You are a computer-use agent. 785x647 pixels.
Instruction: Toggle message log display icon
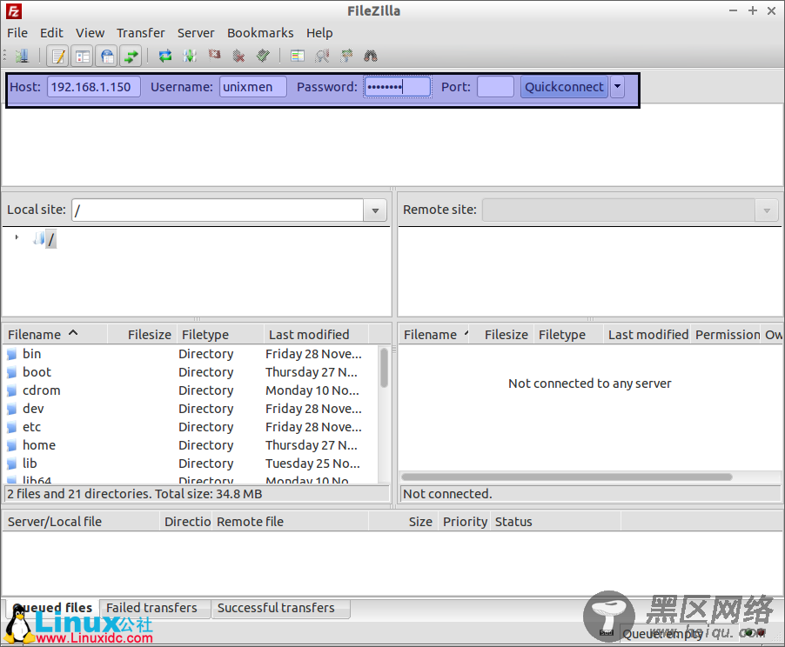coord(58,56)
